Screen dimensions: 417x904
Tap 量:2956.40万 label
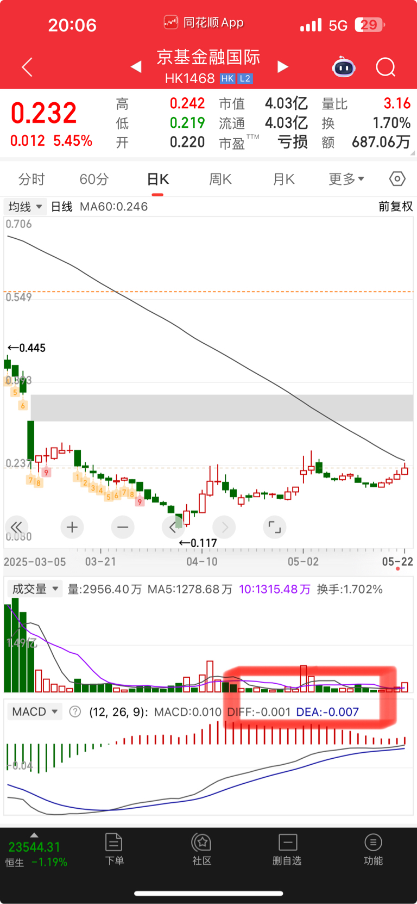click(105, 589)
